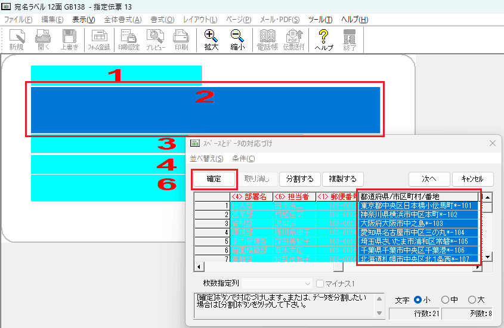Click cell 東京都中央区日本橋小伝馬町*-101
The height and width of the screenshot is (328, 504).
click(x=419, y=206)
